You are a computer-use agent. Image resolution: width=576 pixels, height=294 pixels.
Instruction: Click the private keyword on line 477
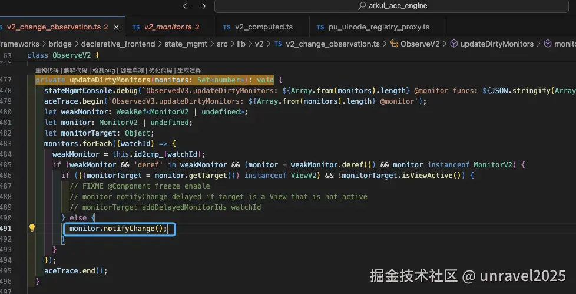click(50, 80)
